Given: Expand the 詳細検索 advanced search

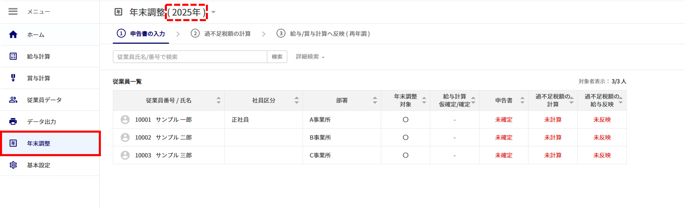Looking at the screenshot, I should click(x=310, y=57).
